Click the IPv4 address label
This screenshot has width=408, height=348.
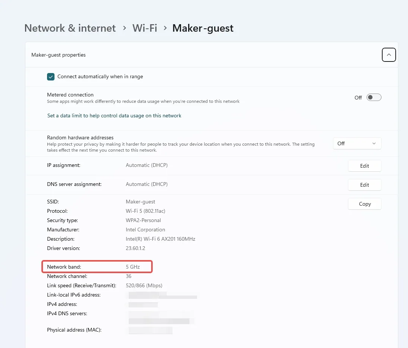click(x=62, y=304)
